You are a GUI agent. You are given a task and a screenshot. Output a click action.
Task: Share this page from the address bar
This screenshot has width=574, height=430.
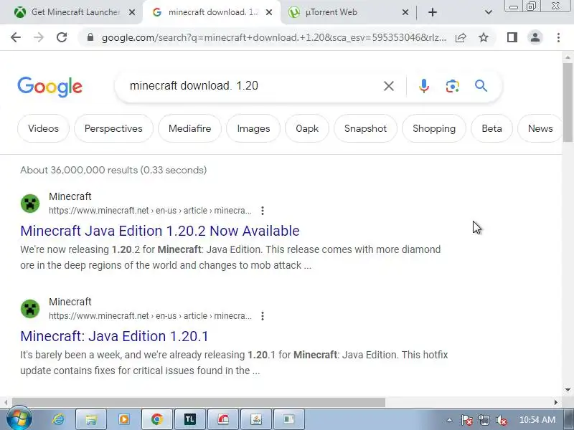(x=461, y=37)
